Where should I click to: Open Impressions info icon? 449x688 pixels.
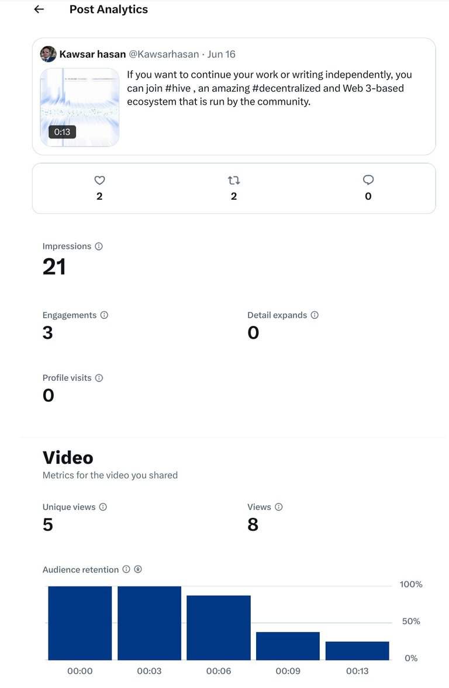pyautogui.click(x=99, y=246)
